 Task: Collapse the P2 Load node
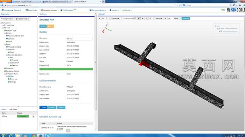pyautogui.click(x=3, y=28)
